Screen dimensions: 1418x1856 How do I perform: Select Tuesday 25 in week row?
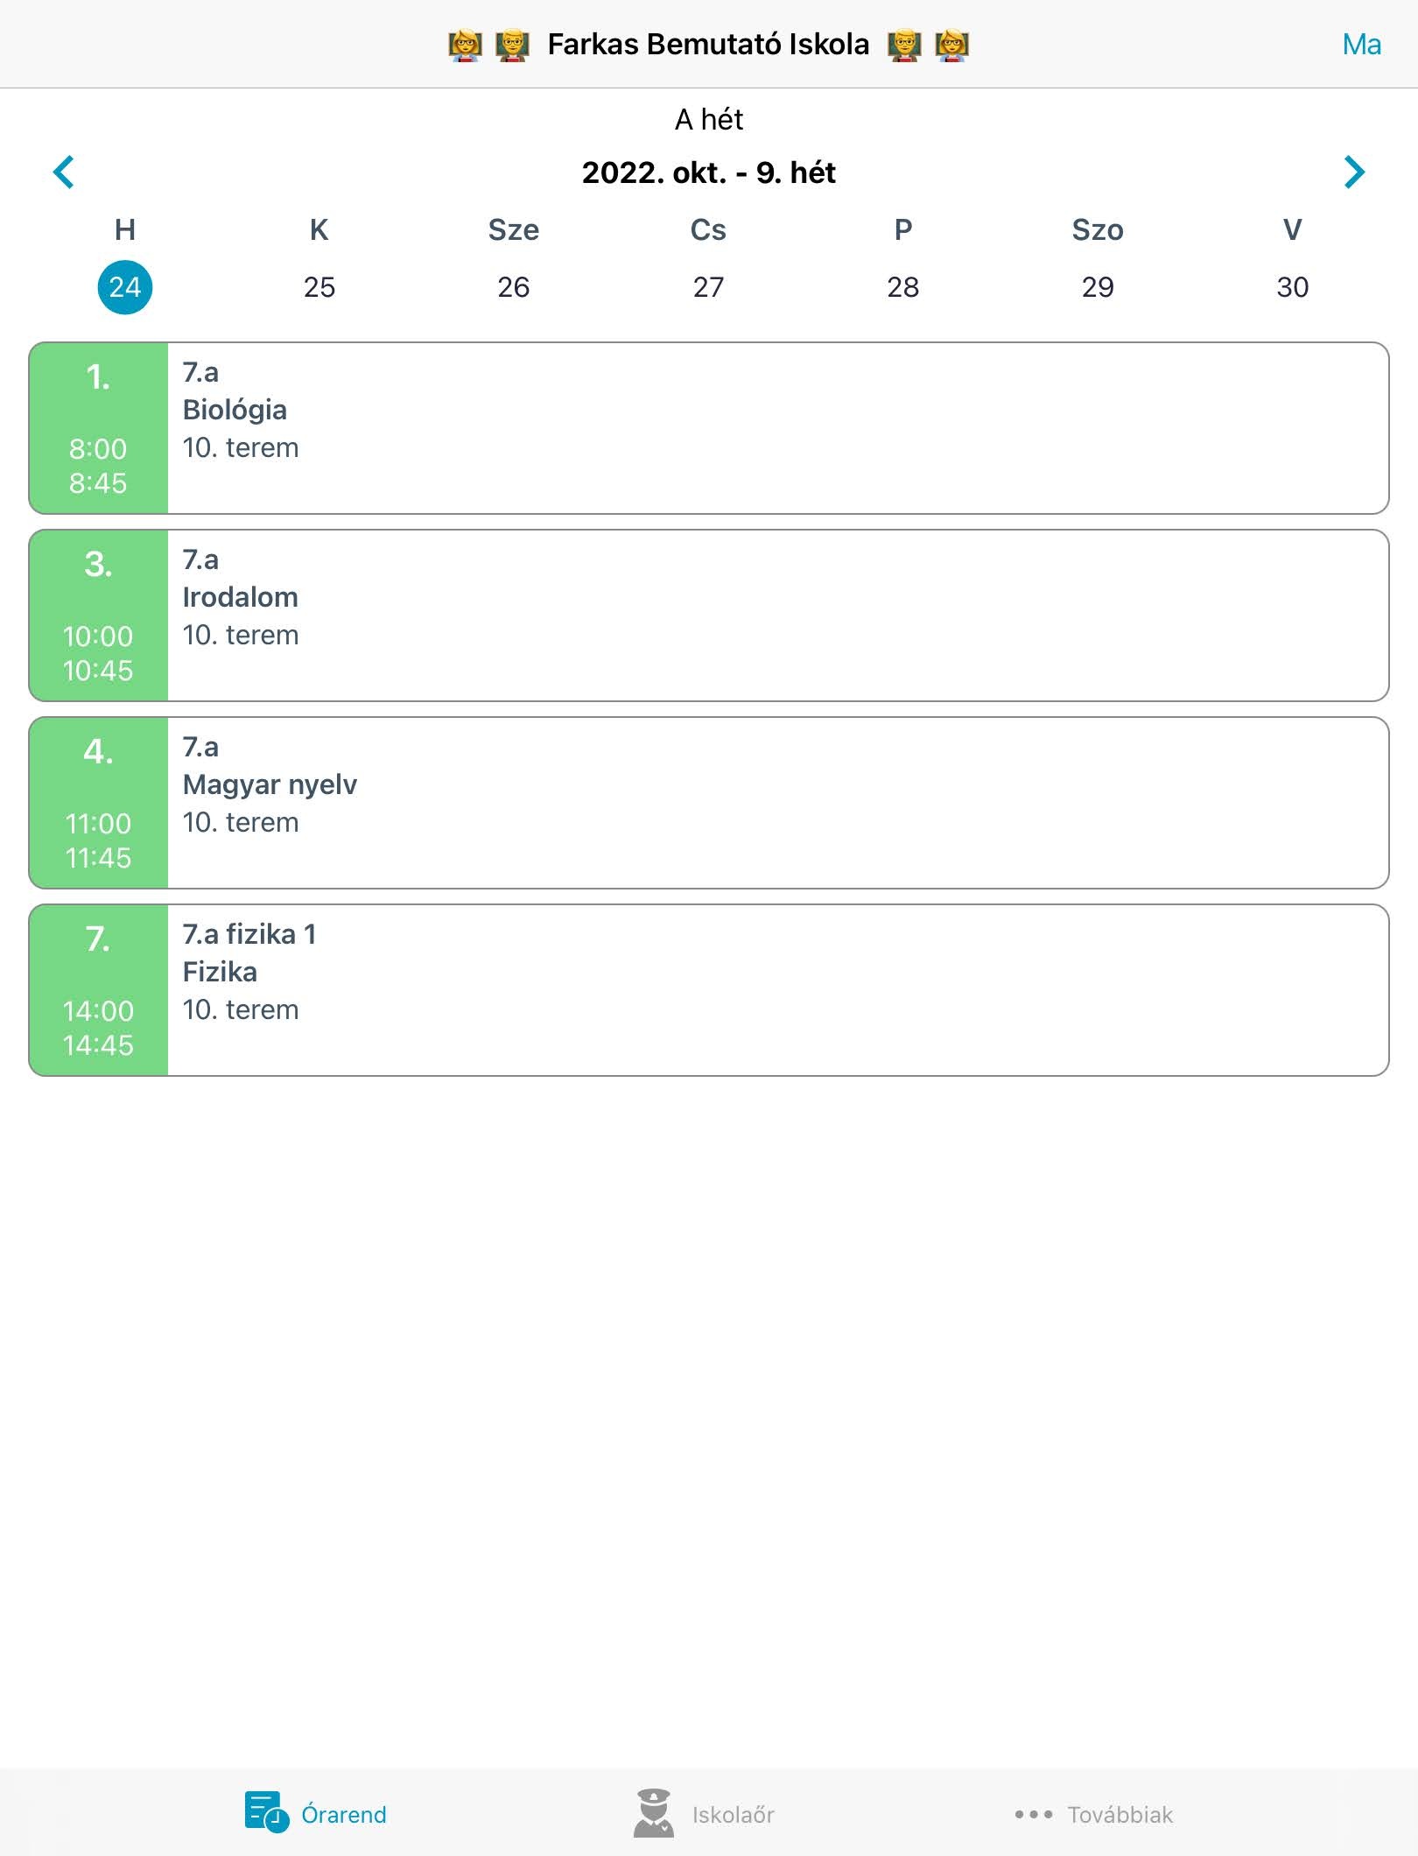(x=319, y=287)
